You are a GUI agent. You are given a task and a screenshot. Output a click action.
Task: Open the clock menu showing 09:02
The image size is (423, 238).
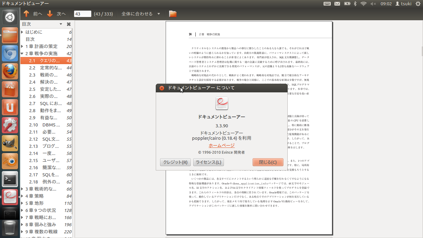tap(386, 4)
